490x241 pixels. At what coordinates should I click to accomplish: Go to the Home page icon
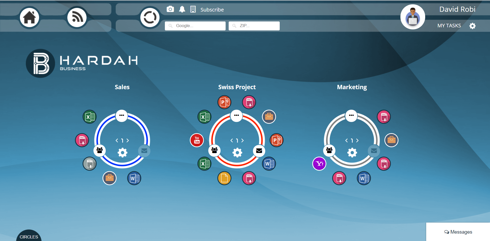click(29, 17)
